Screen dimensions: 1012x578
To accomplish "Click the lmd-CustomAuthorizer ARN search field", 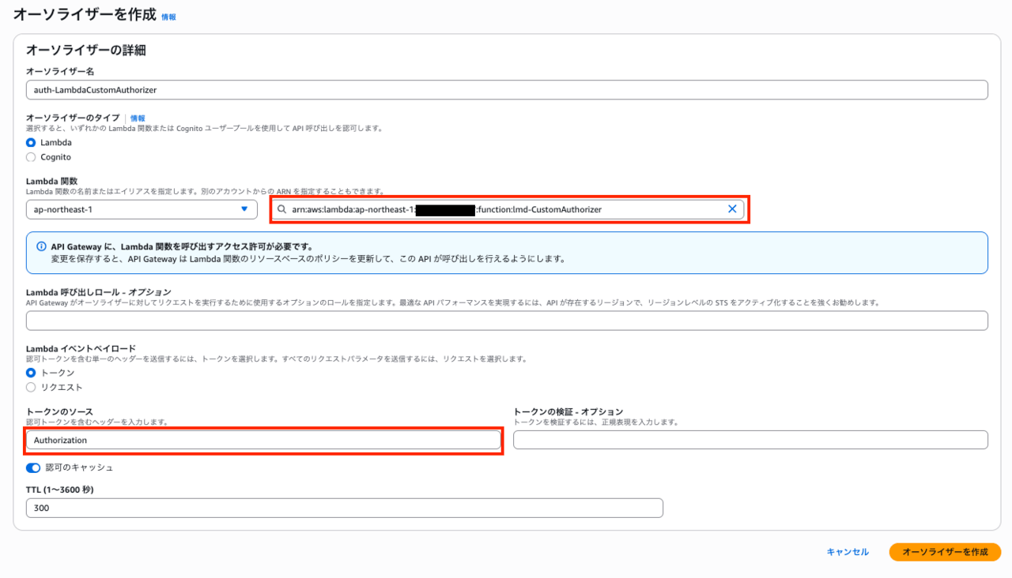I will (x=506, y=209).
